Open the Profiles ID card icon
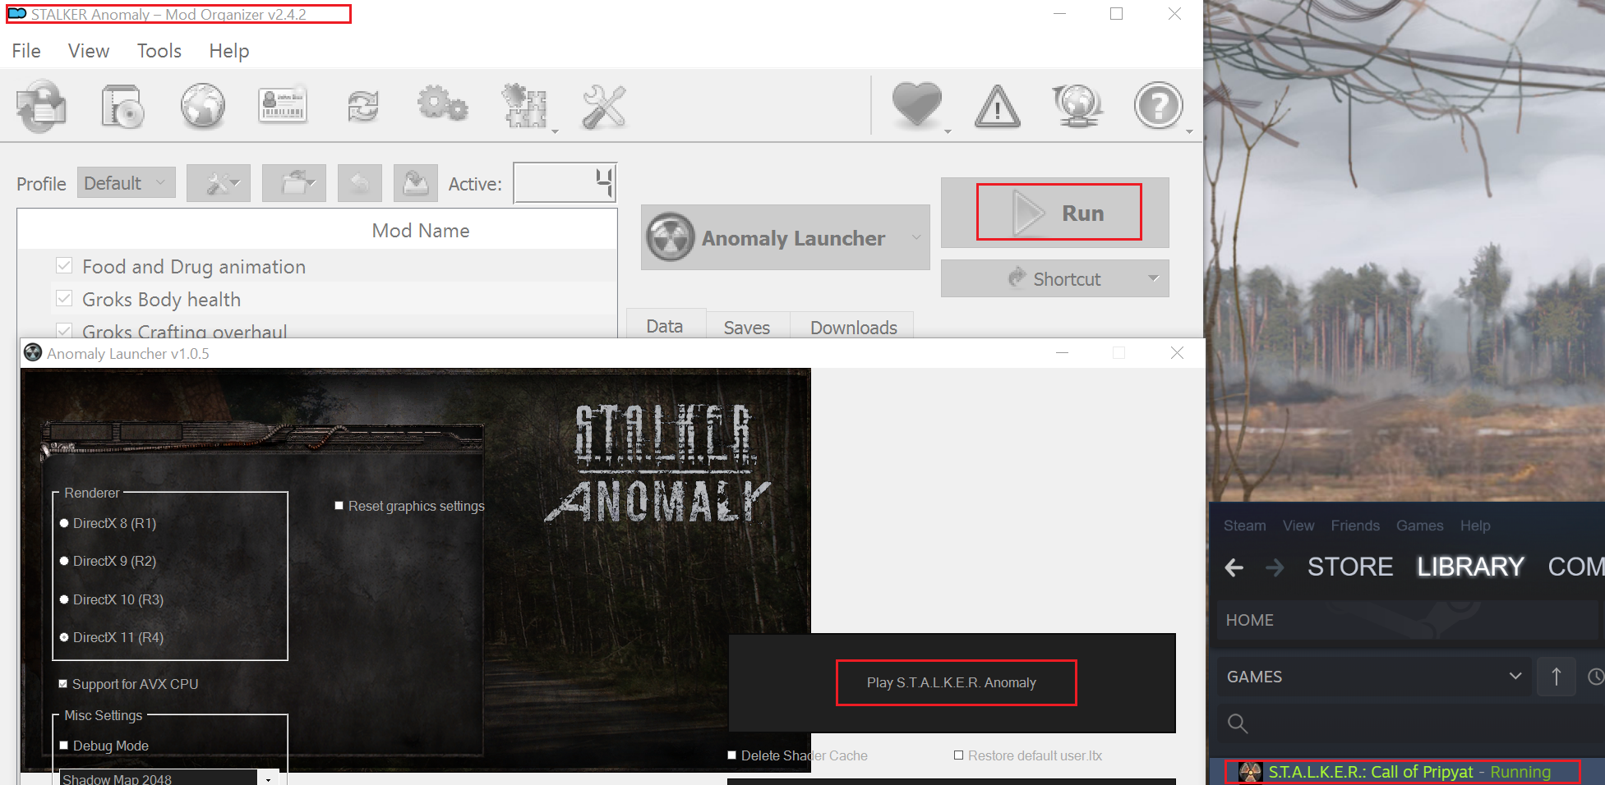Image resolution: width=1605 pixels, height=785 pixels. (x=283, y=106)
